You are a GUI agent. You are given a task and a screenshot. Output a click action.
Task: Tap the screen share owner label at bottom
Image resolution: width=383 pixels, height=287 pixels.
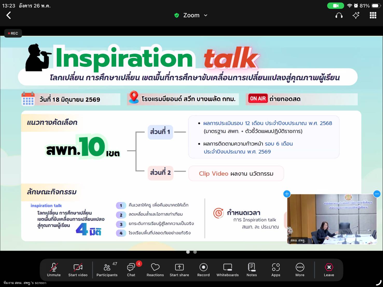coord(25,283)
